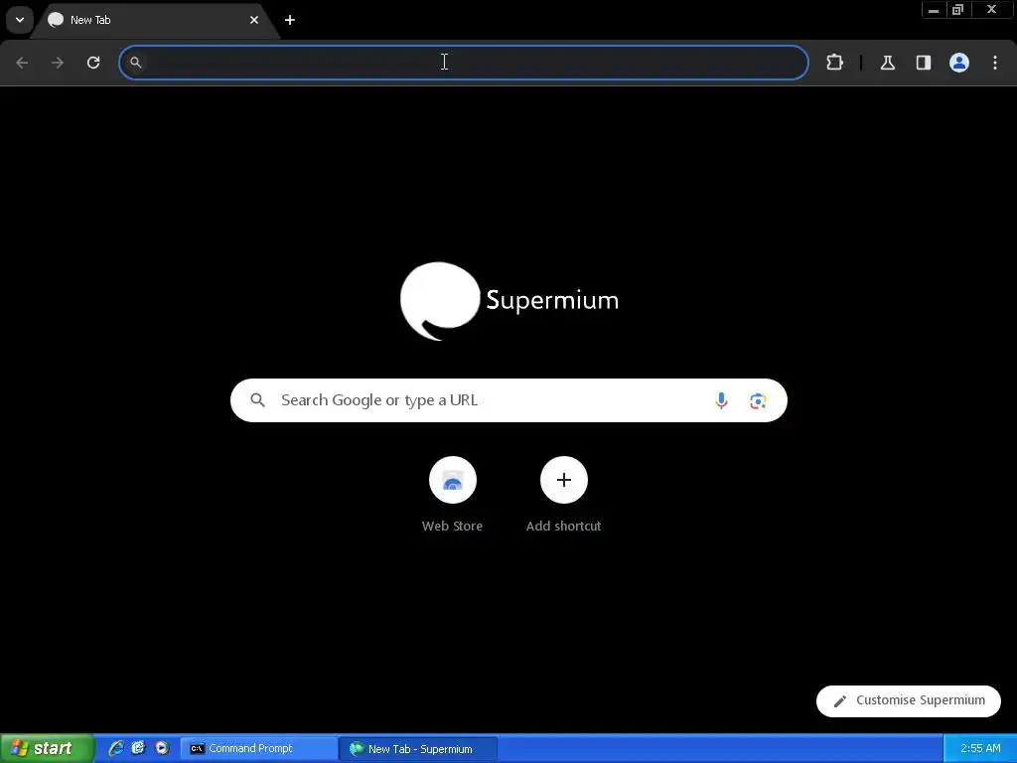1017x763 pixels.
Task: Click the magnifier icon in Google search box
Action: tap(257, 400)
